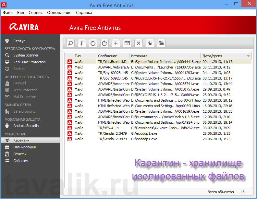Click the clock icon beside Backup
The height and width of the screenshot is (199, 257).
[x=7, y=69]
